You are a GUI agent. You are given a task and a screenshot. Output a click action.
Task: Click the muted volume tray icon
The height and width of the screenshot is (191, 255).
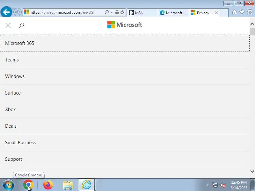click(x=222, y=185)
